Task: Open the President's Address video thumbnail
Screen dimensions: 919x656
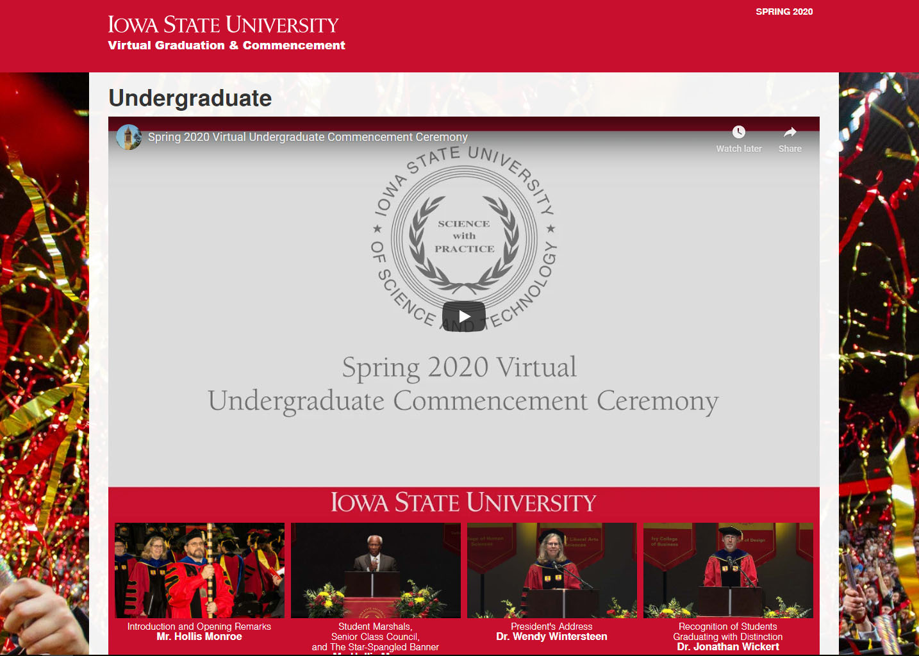Action: click(x=552, y=570)
